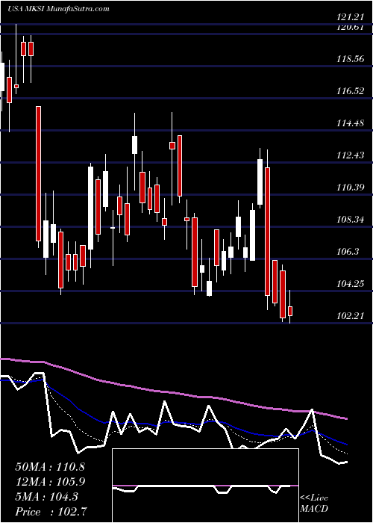Click the 12MA : 105.9 readout
This screenshot has width=373, height=523.
click(x=50, y=482)
